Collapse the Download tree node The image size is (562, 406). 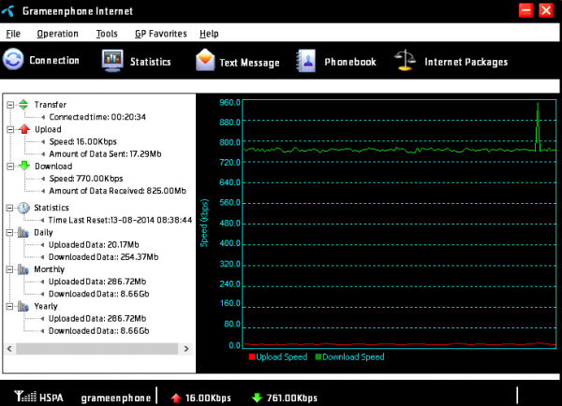(10, 167)
